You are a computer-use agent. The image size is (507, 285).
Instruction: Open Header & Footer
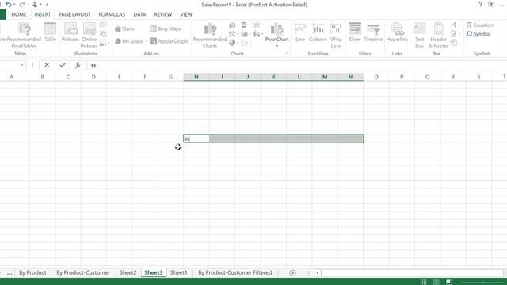pyautogui.click(x=438, y=36)
